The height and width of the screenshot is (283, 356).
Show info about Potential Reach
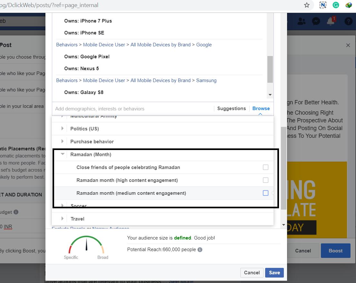(200, 250)
